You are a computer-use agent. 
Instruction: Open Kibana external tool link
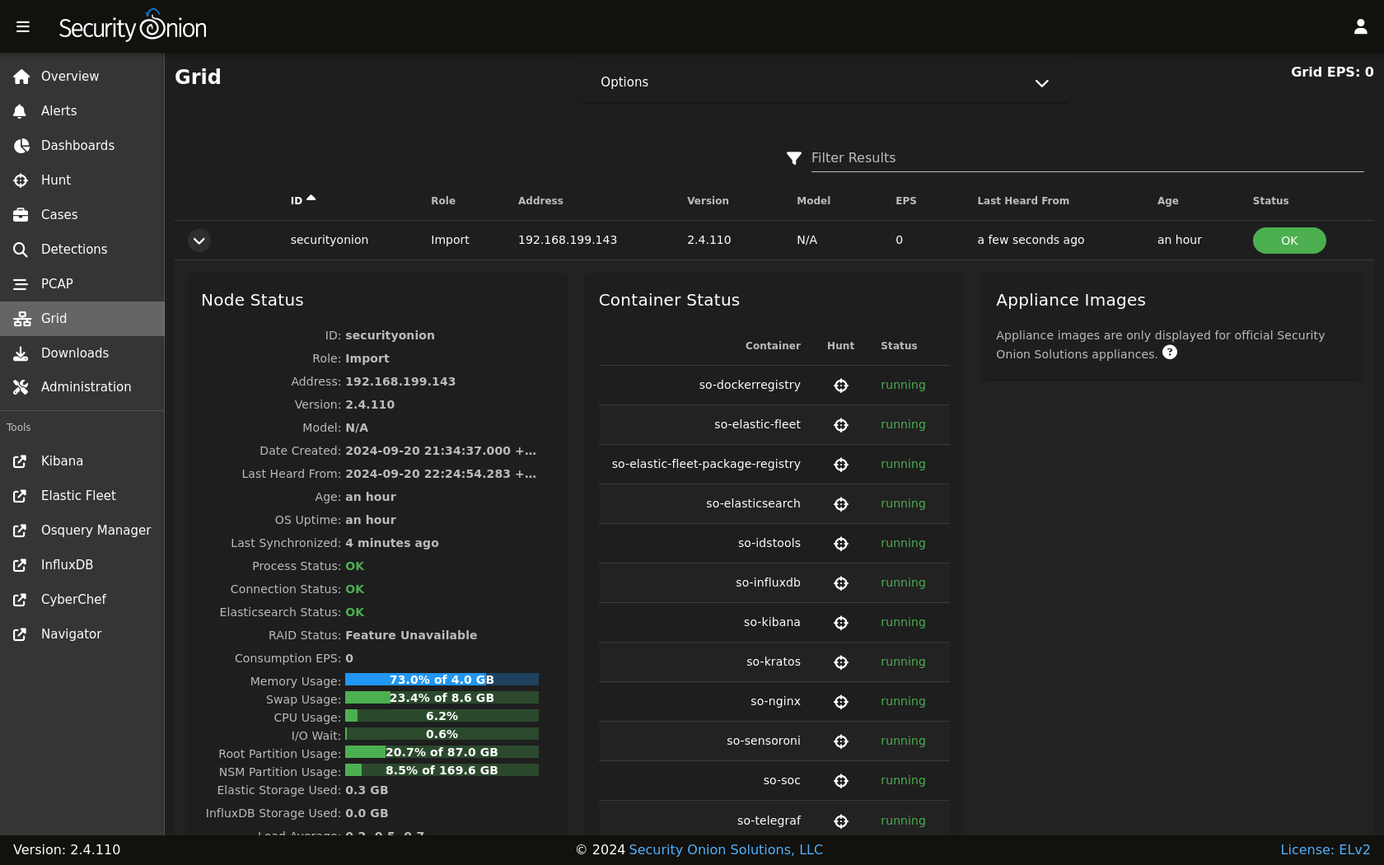82,461
